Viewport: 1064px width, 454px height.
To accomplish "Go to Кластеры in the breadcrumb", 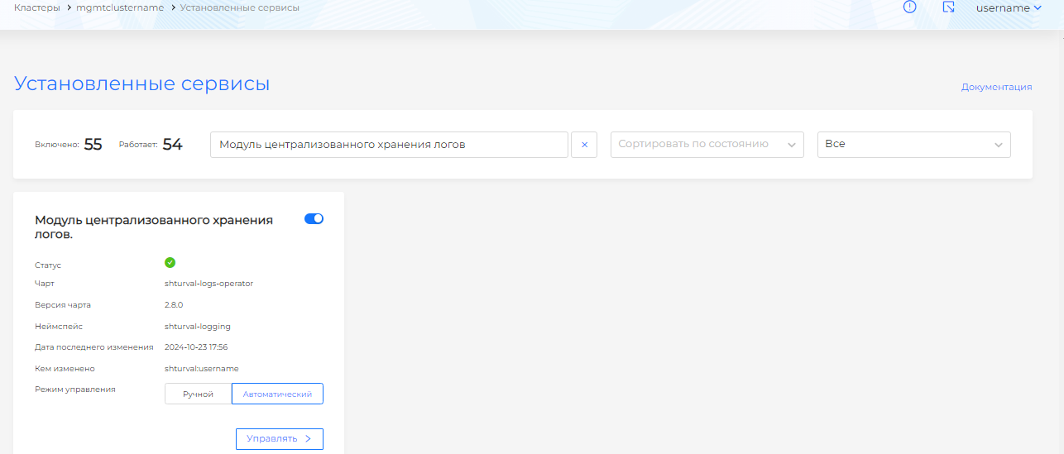I will coord(36,7).
